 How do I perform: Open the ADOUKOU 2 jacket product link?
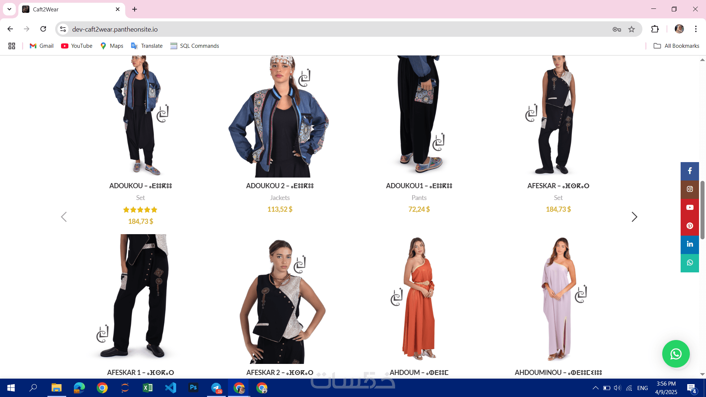pos(279,186)
